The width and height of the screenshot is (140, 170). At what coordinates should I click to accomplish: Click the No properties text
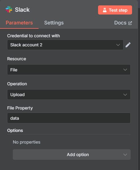point(27,142)
